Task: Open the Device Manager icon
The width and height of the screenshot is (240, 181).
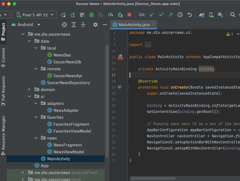Action: pos(211,15)
